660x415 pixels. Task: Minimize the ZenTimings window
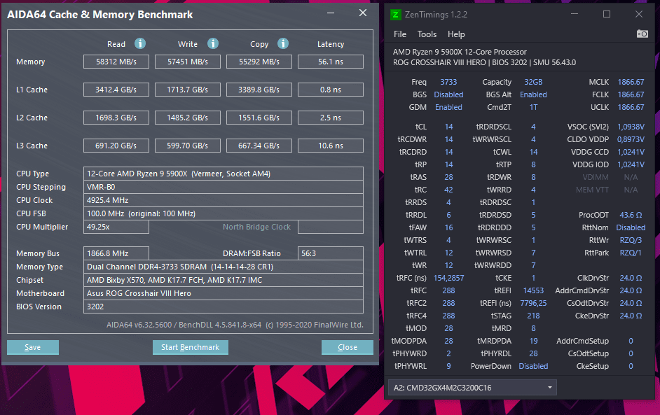pyautogui.click(x=575, y=14)
